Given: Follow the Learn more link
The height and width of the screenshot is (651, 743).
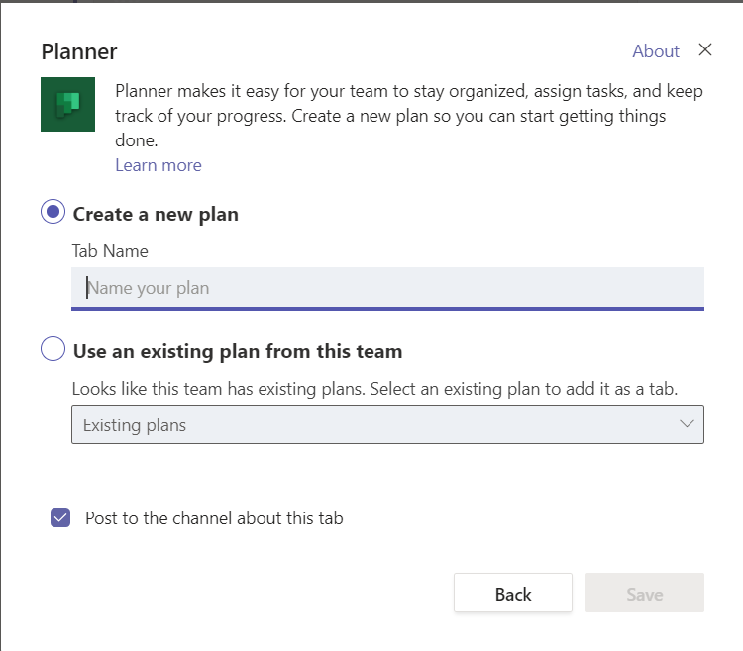Looking at the screenshot, I should tap(159, 165).
